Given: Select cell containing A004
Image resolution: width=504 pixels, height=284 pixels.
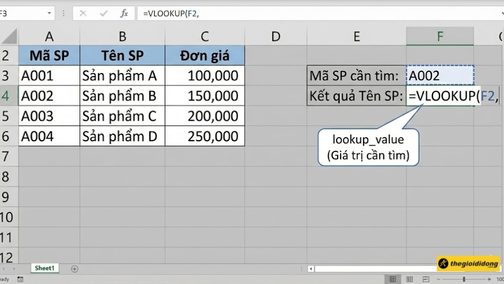Looking at the screenshot, I should [49, 136].
